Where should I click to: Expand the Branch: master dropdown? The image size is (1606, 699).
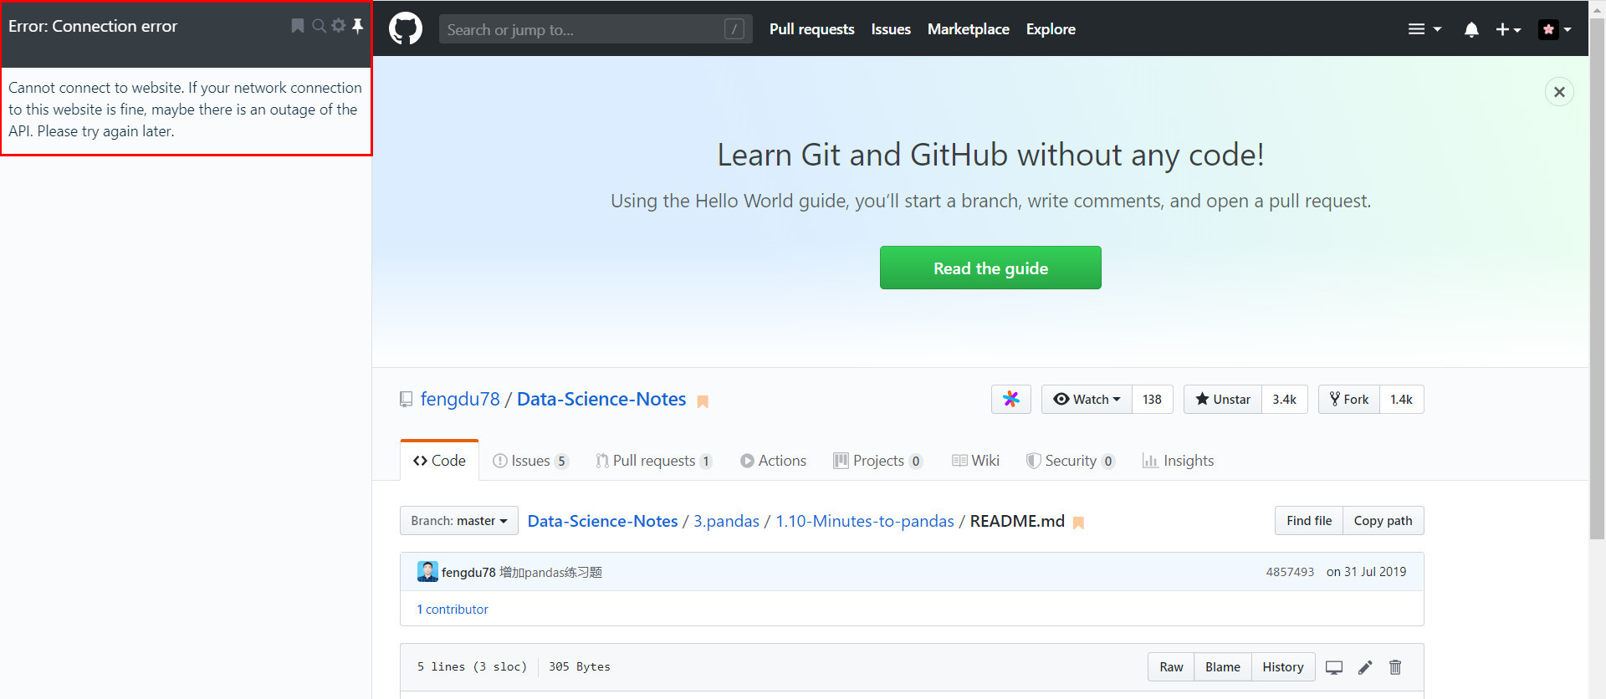coord(459,521)
